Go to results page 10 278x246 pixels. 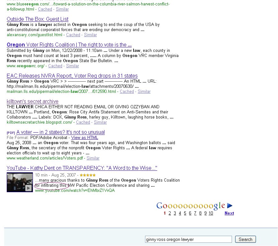tap(211, 213)
